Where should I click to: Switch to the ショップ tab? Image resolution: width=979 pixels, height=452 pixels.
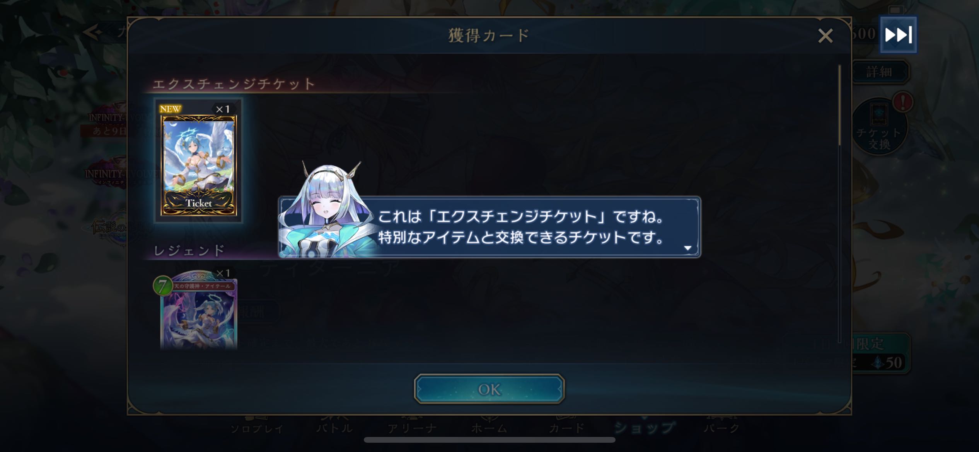point(644,427)
